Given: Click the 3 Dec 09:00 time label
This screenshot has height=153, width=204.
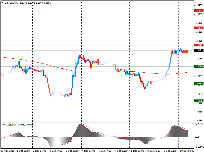Looking at the screenshot, I should click(72, 151).
